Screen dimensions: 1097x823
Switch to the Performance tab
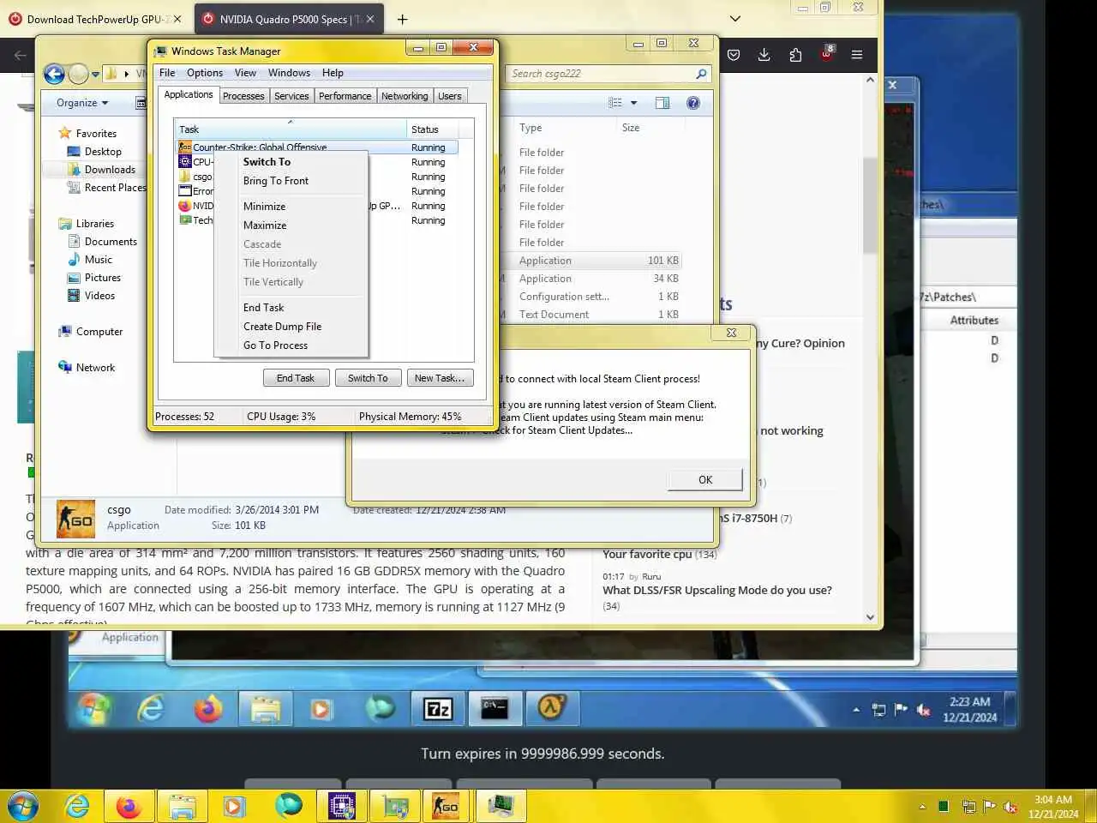click(x=345, y=96)
